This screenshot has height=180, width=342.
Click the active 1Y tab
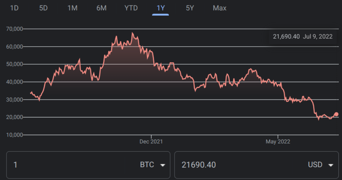(x=161, y=8)
